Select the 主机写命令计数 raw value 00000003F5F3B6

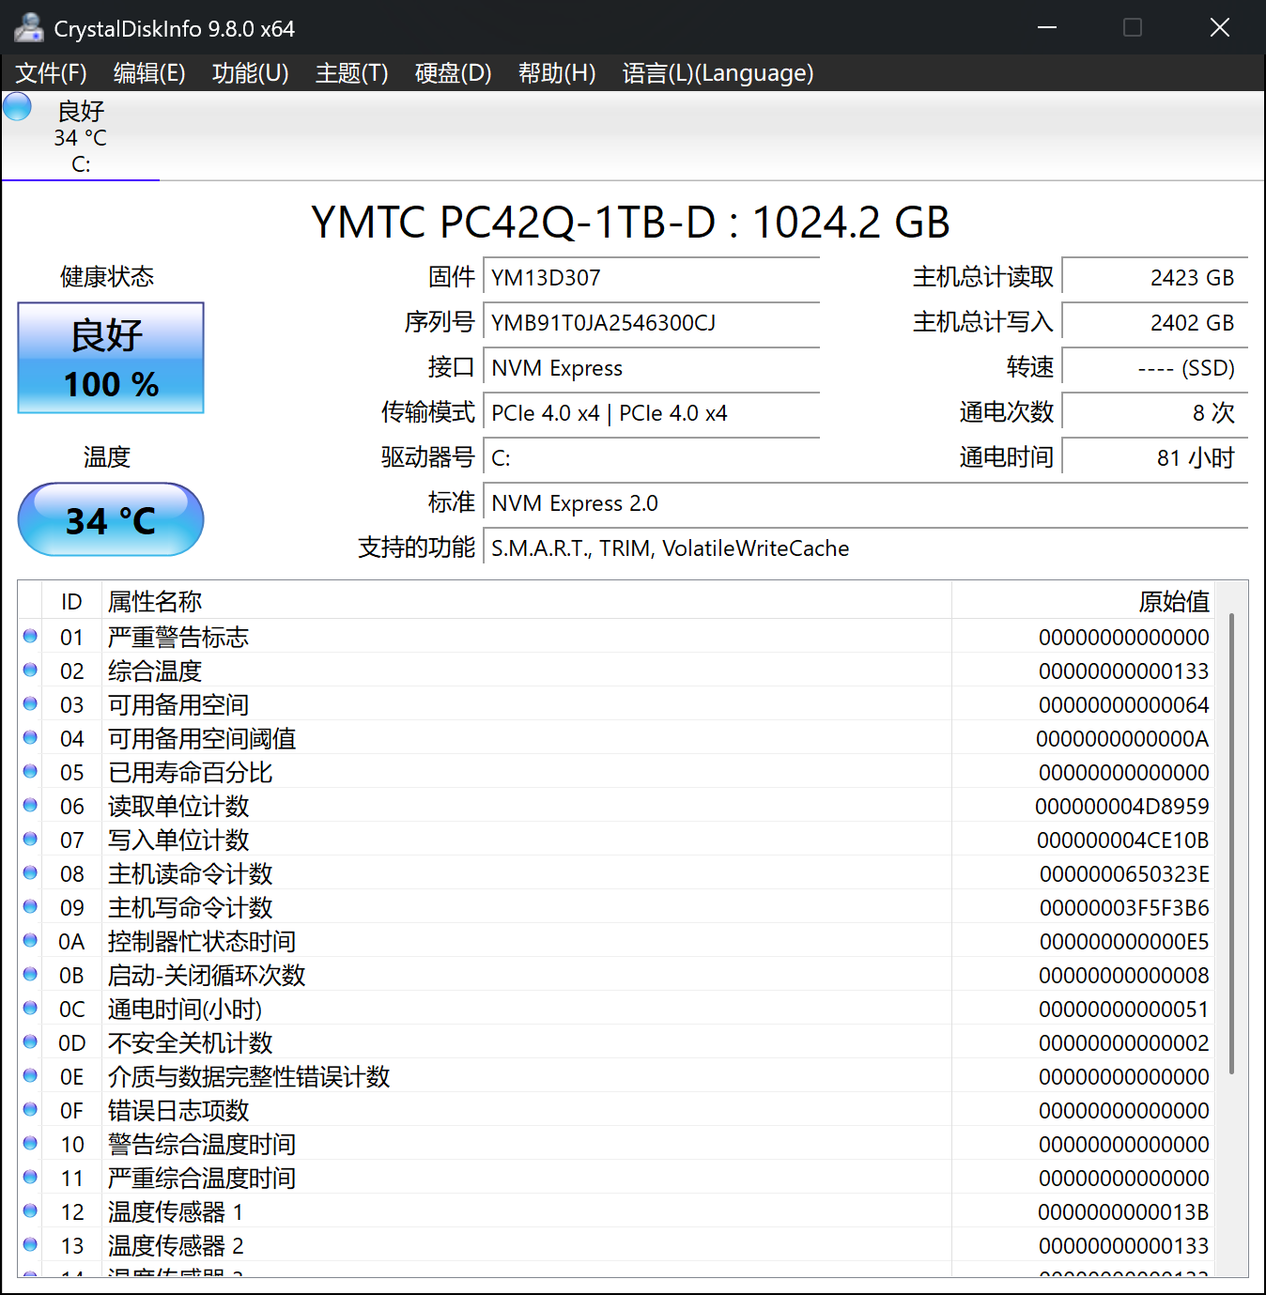point(1124,908)
